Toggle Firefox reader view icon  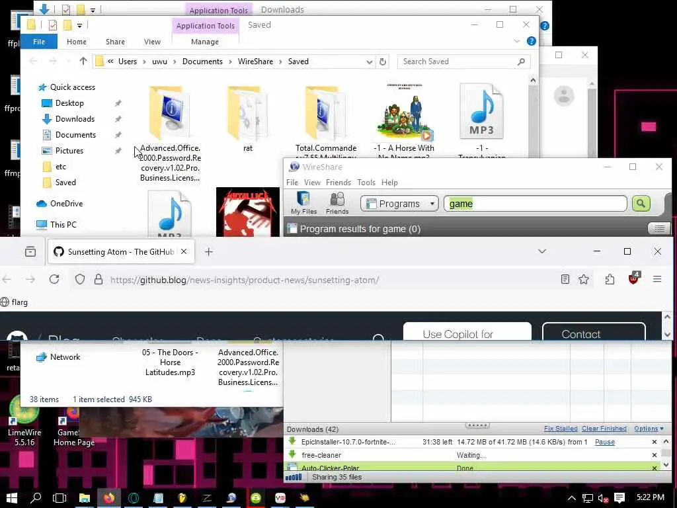(565, 280)
